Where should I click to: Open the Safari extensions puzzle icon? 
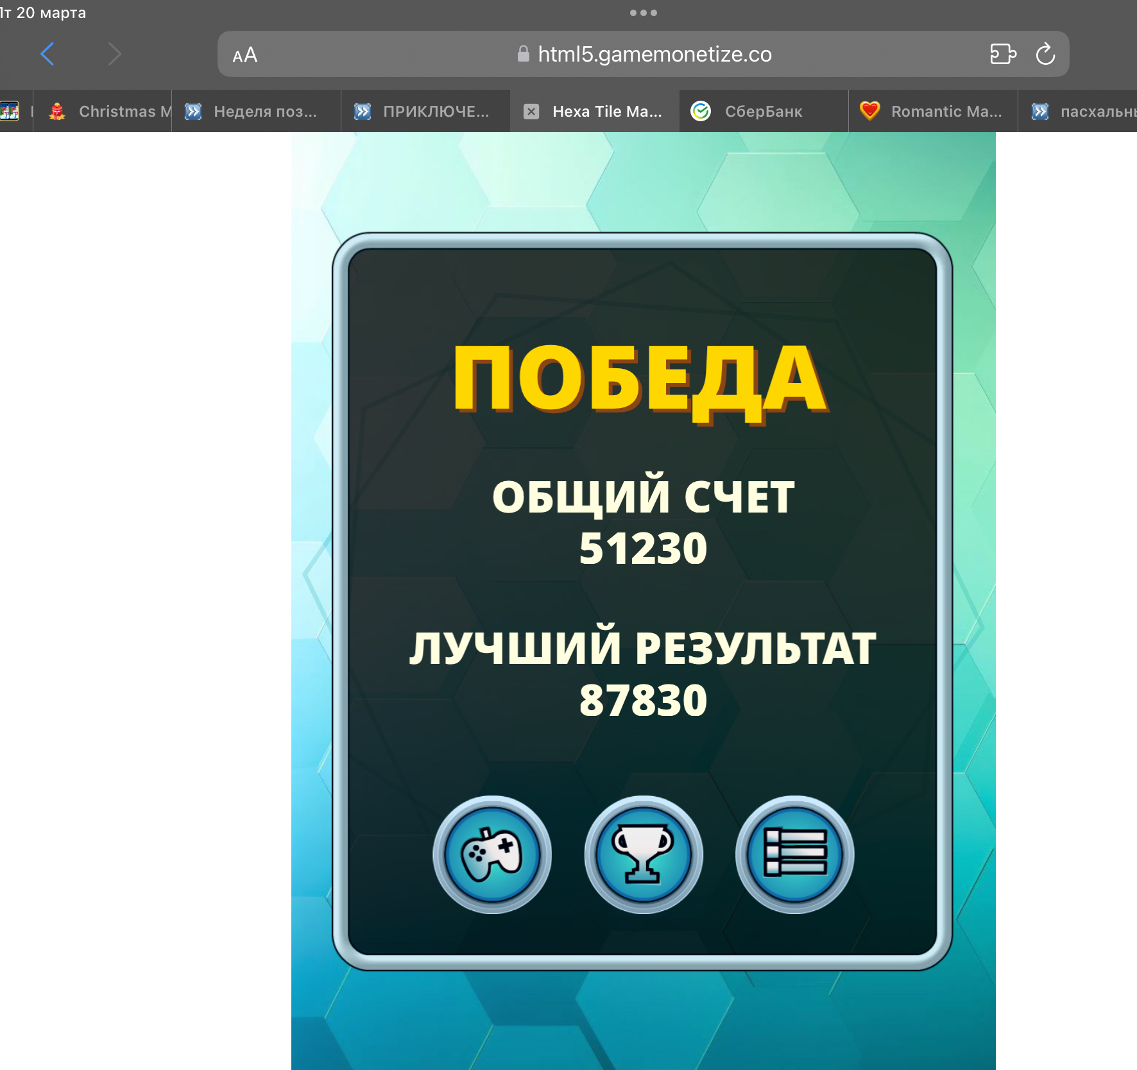1003,54
